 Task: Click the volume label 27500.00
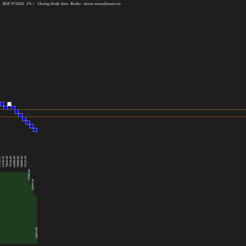[x=29, y=175]
